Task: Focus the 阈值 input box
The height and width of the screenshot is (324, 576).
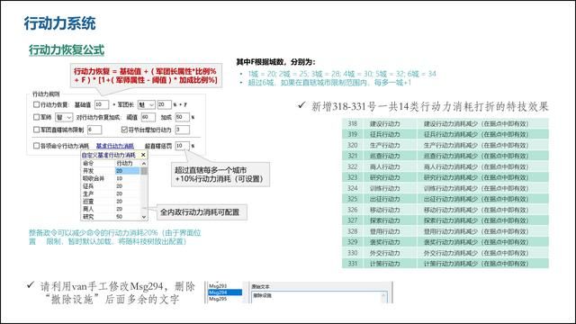Action: click(148, 117)
